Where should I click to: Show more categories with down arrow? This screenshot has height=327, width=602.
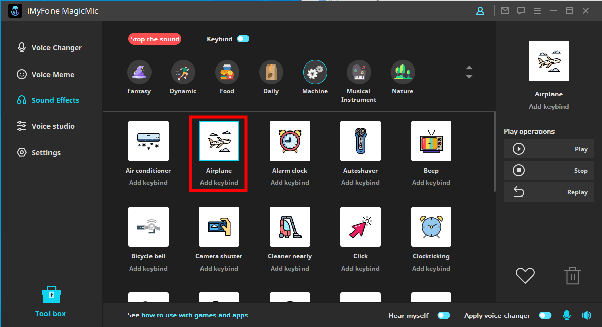click(469, 76)
